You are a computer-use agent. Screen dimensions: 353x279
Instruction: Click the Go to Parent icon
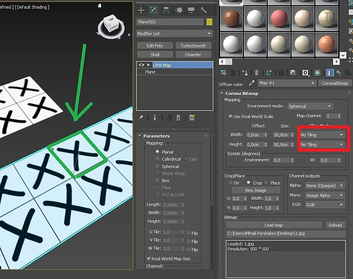339,73
